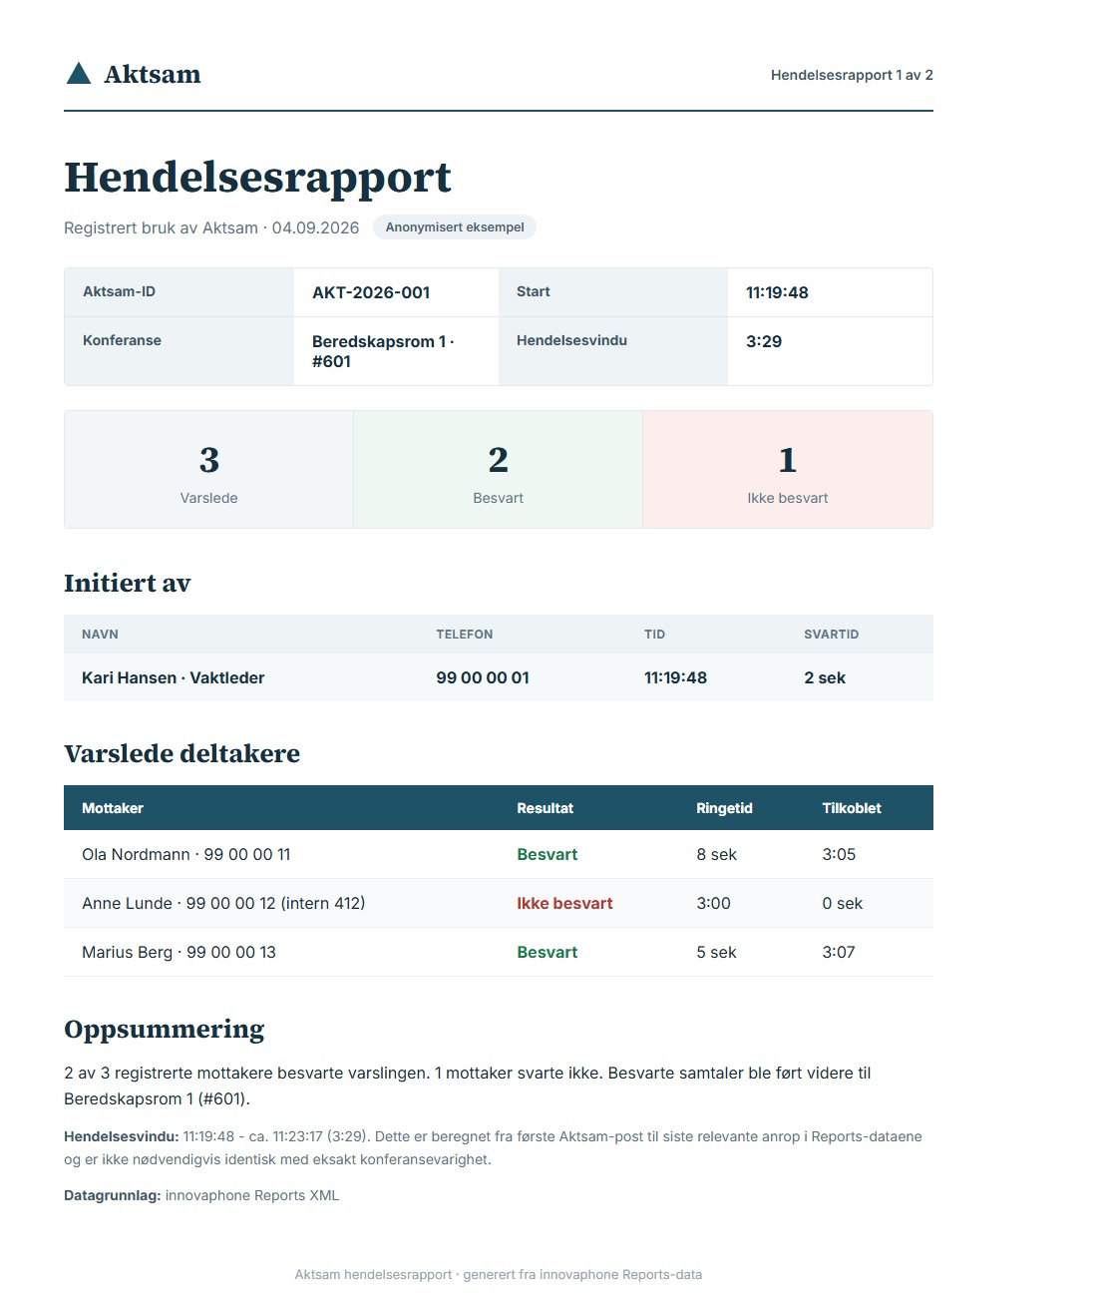Image resolution: width=1097 pixels, height=1297 pixels.
Task: Click the Konferanse label cell
Action: [180, 351]
